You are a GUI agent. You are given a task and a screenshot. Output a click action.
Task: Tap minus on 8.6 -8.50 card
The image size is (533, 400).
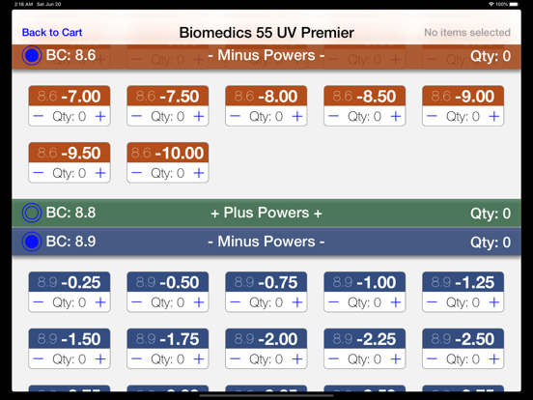pyautogui.click(x=334, y=116)
